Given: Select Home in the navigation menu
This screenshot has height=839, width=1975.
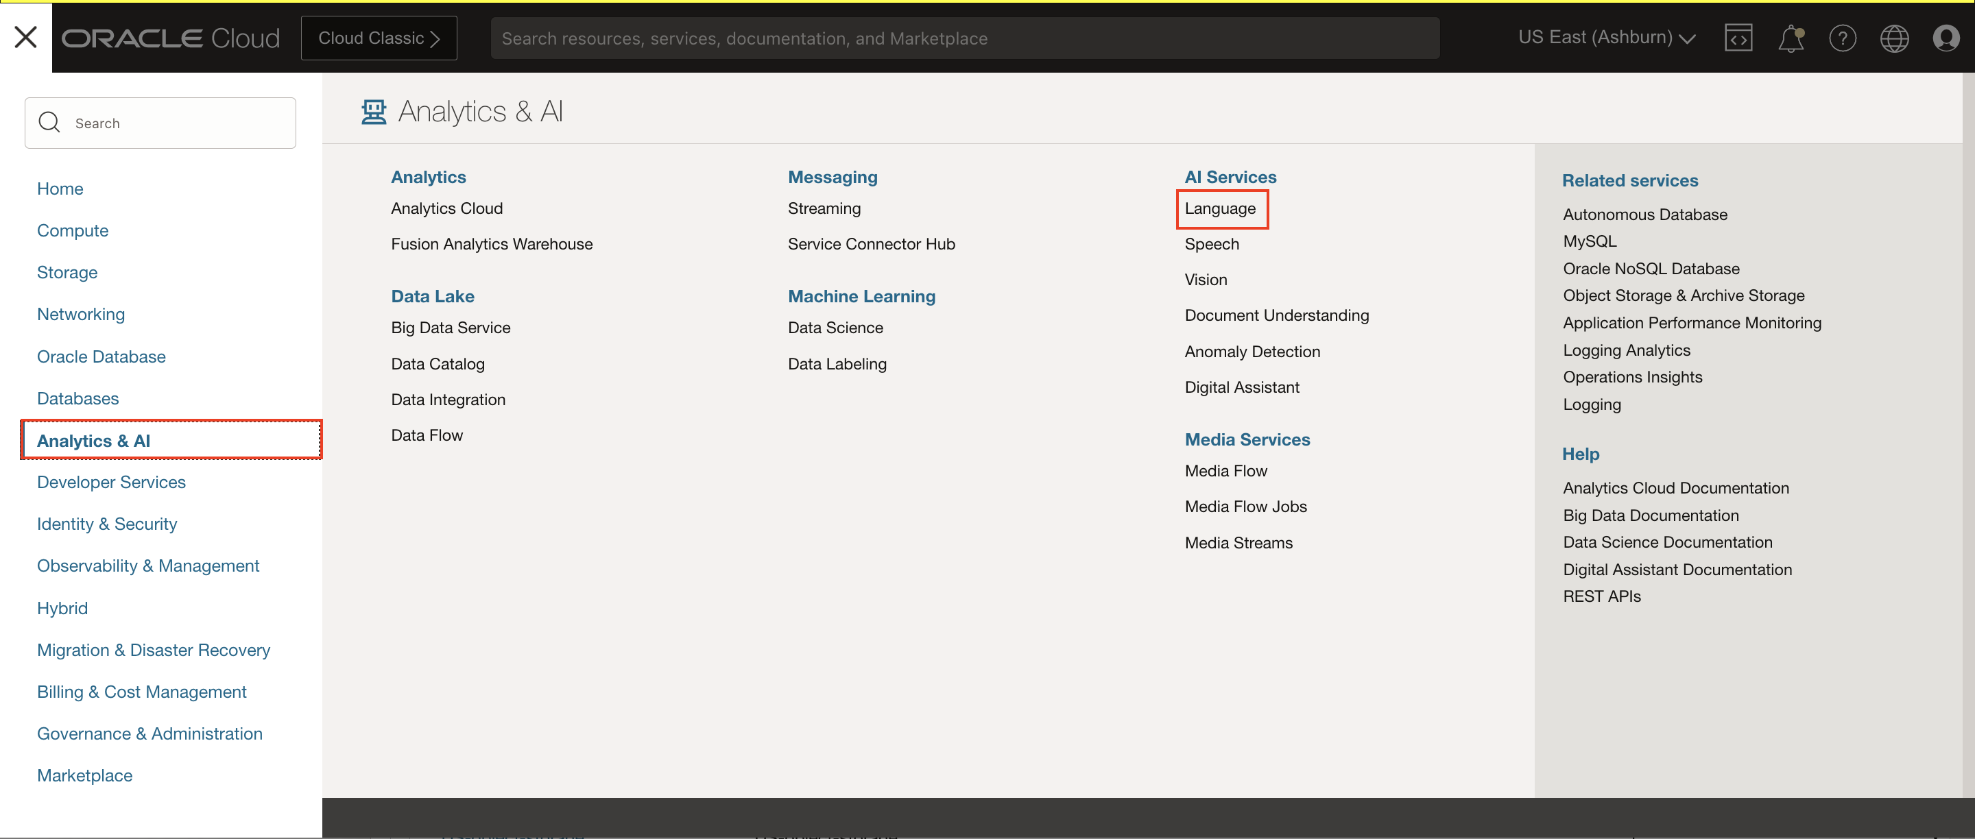Looking at the screenshot, I should (60, 189).
